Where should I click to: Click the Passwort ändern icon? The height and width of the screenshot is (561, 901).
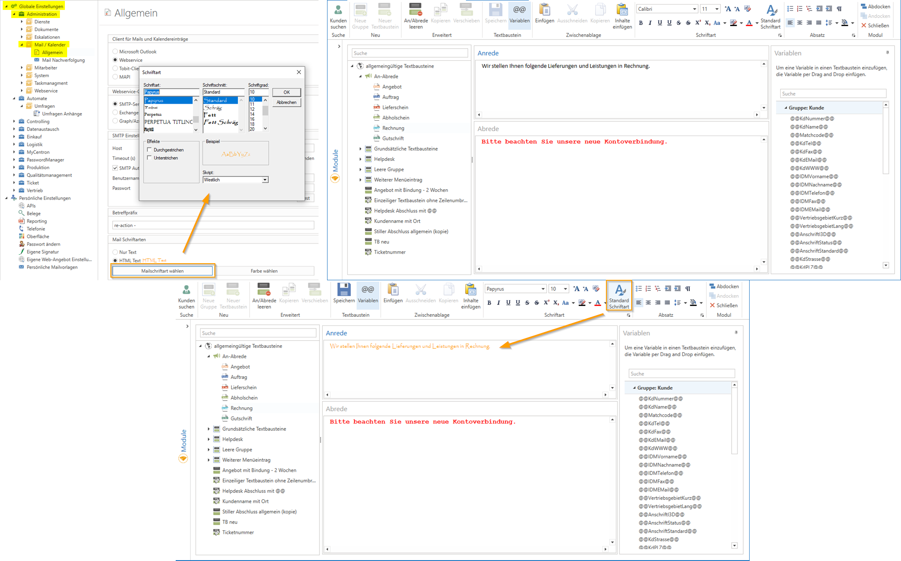coord(21,244)
